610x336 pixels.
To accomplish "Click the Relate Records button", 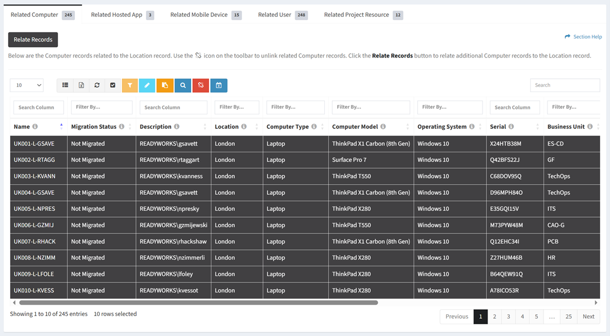I will point(33,40).
